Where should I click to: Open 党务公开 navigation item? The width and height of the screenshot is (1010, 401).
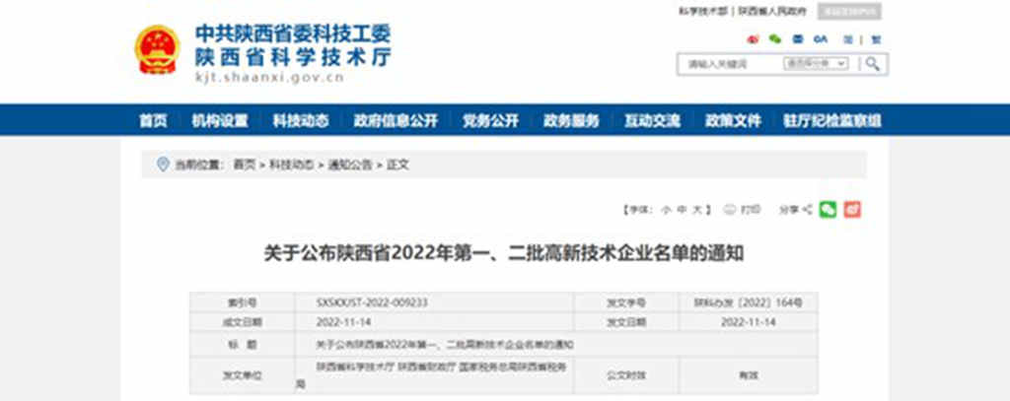490,120
